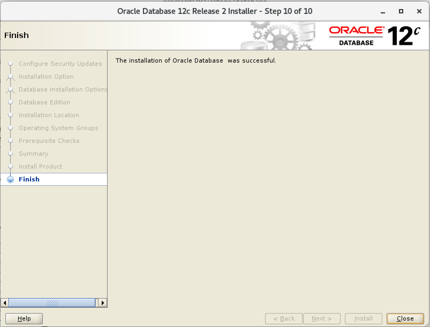Click the Summary step bullet icon

point(10,154)
